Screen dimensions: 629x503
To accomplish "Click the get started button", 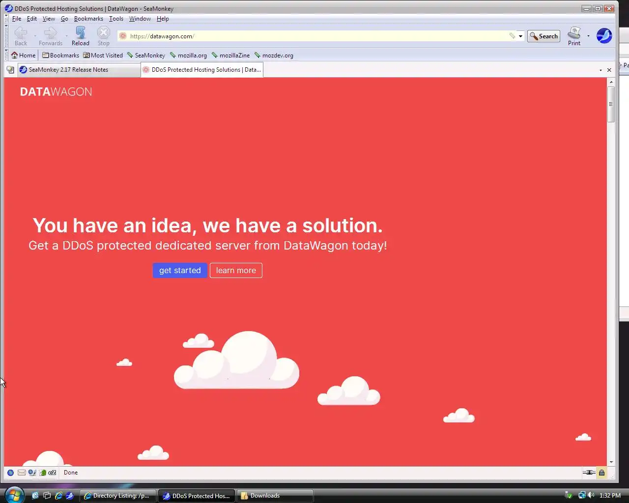I will (x=180, y=270).
